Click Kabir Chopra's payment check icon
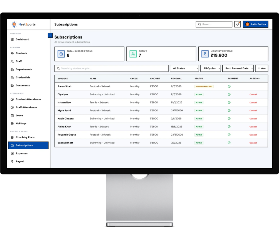The width and height of the screenshot is (279, 239). (229, 119)
